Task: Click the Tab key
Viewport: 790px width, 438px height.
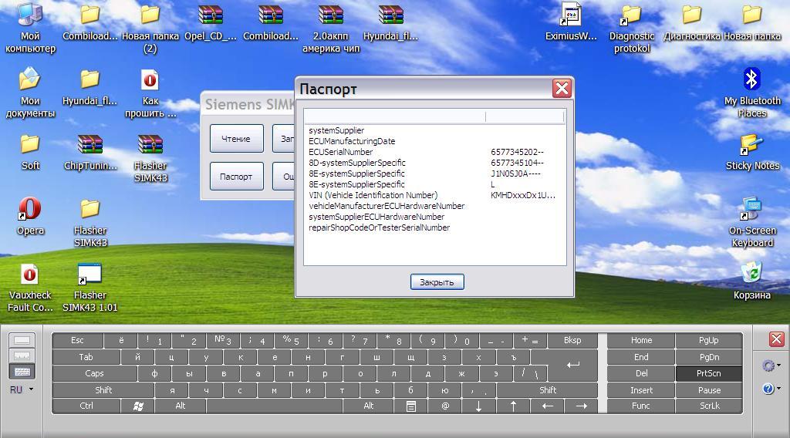Action: tap(86, 357)
